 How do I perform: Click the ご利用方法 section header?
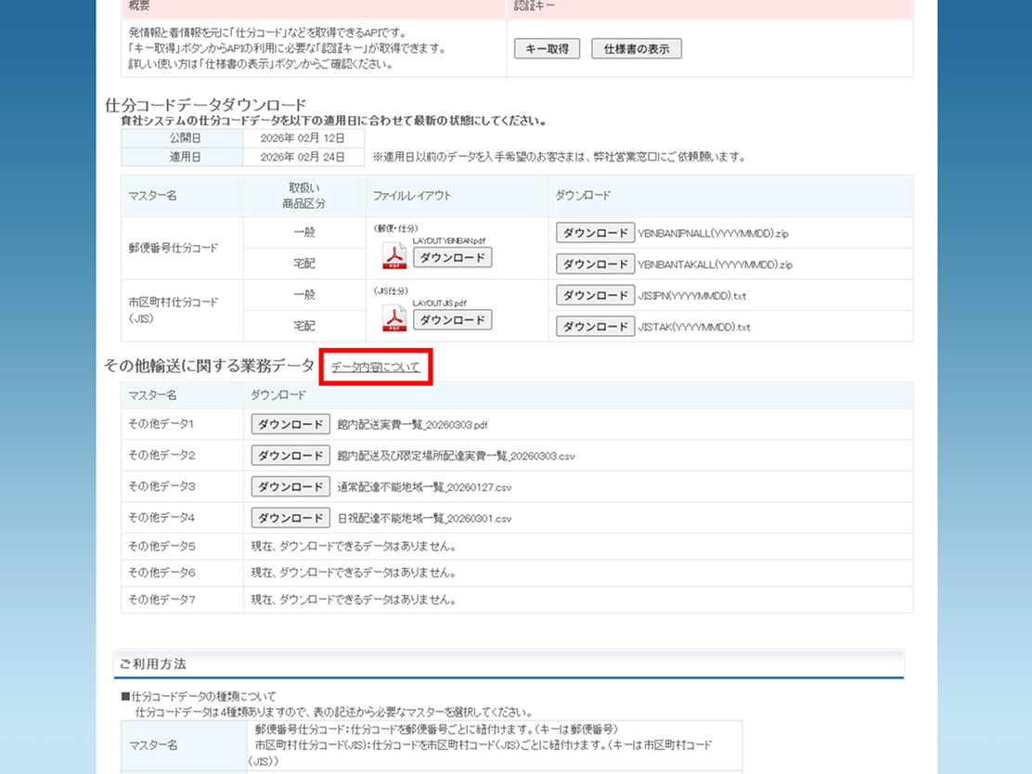[x=509, y=664]
